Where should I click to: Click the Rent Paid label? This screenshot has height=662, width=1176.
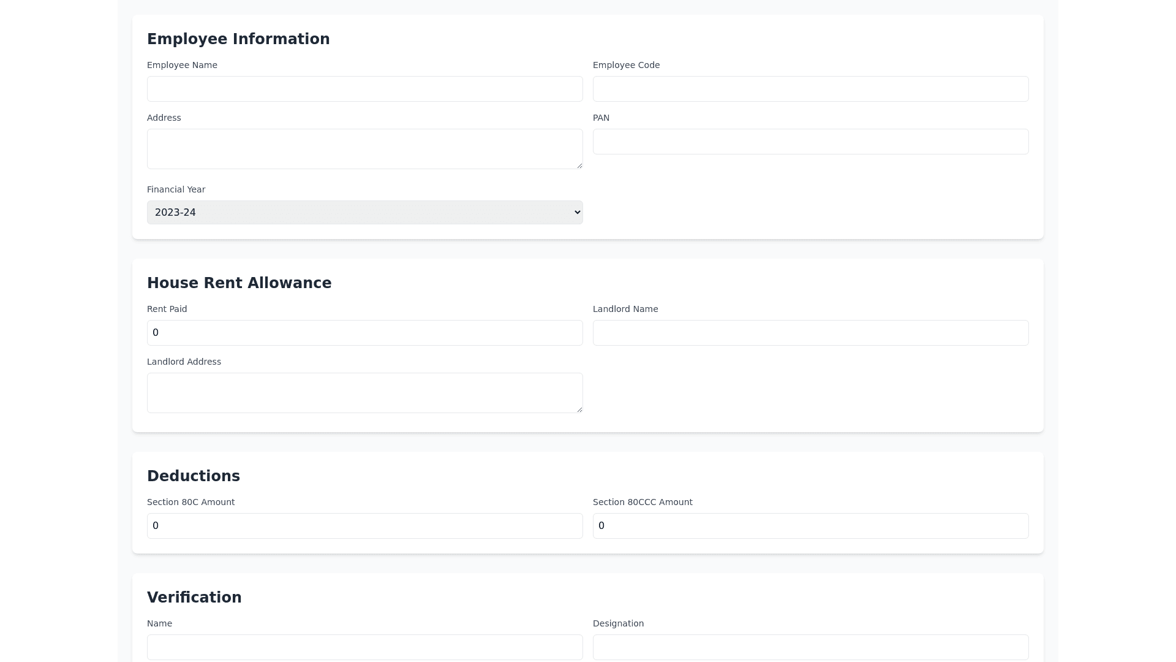(167, 309)
